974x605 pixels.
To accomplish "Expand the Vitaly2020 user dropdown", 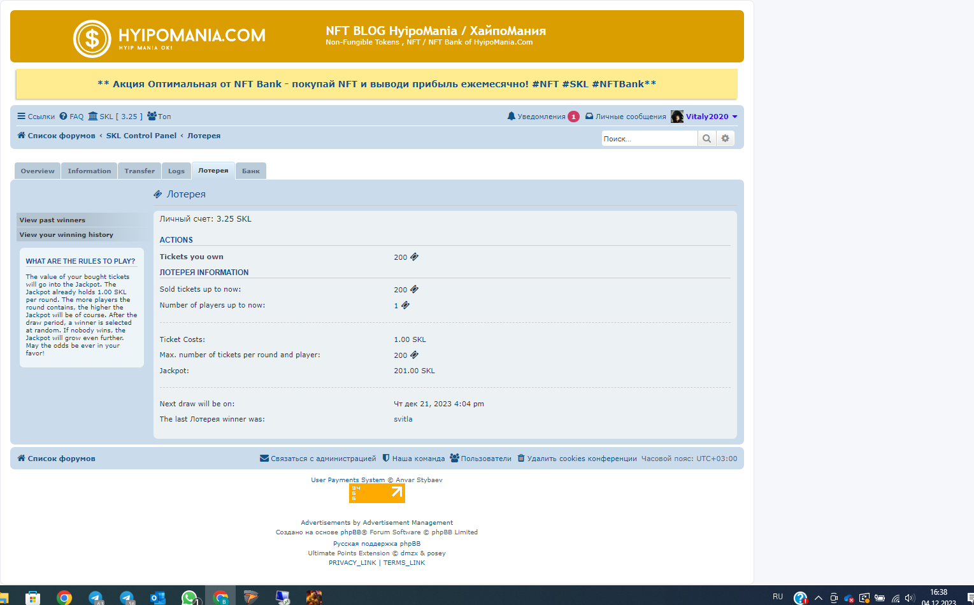I will coord(734,117).
